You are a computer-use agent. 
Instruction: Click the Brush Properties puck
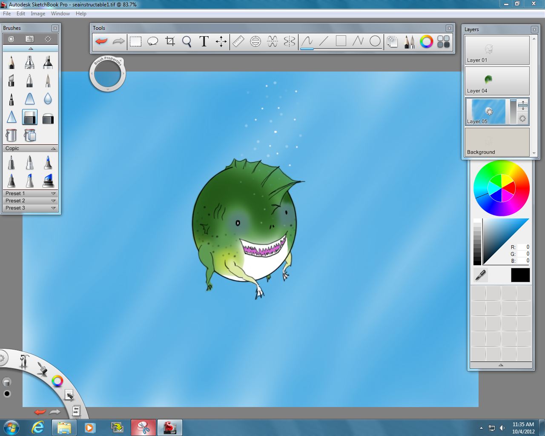tap(108, 74)
